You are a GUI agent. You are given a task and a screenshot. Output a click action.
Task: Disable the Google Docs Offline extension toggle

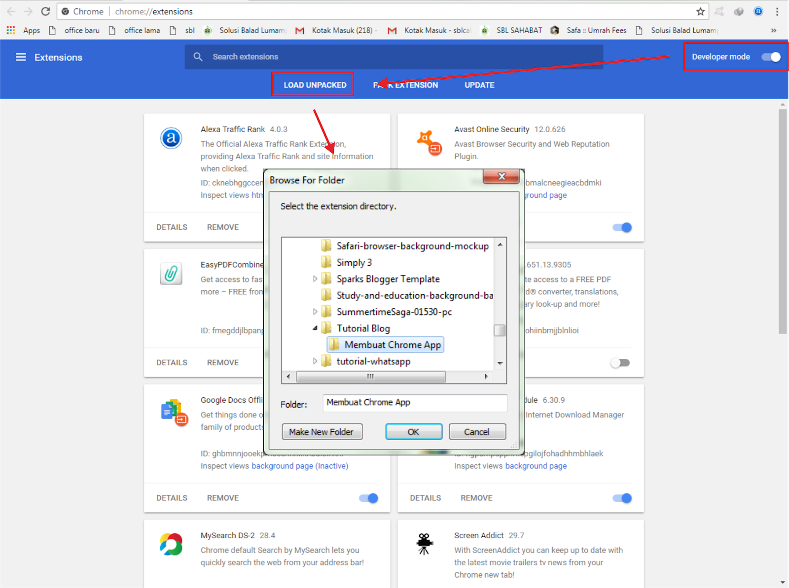coord(369,498)
